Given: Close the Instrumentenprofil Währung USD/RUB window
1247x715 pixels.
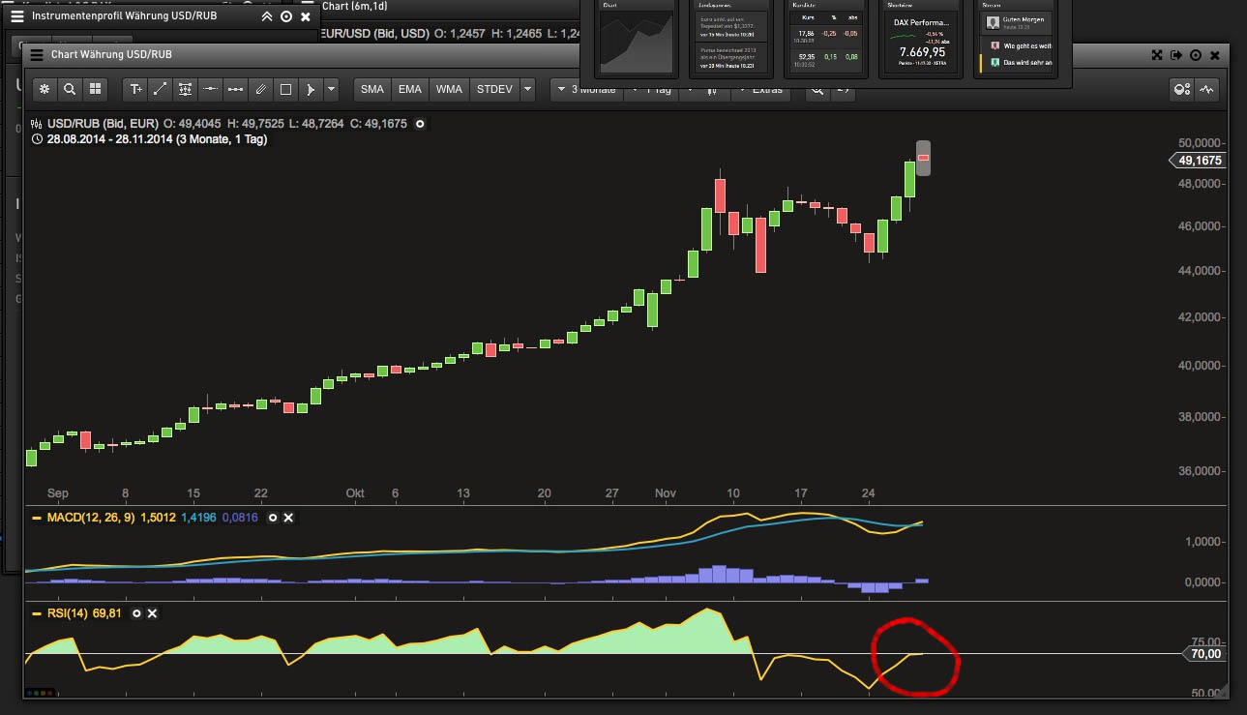Looking at the screenshot, I should [306, 16].
